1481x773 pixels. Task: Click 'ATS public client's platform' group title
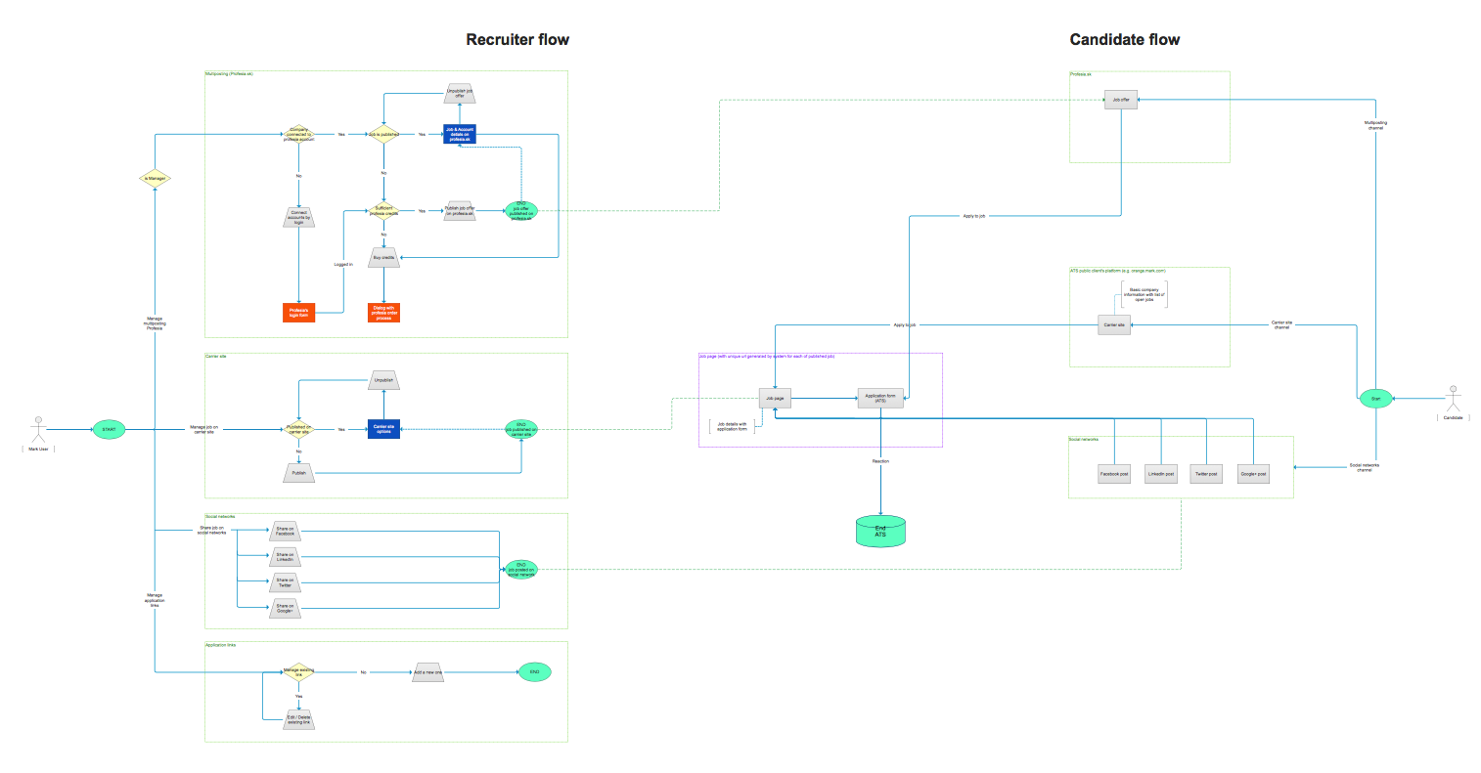[x=1118, y=271]
